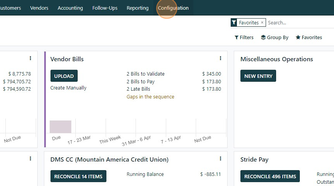Screen dimensions: 334x186
Task: Click Reconcile 496 Items button
Action: point(270,176)
